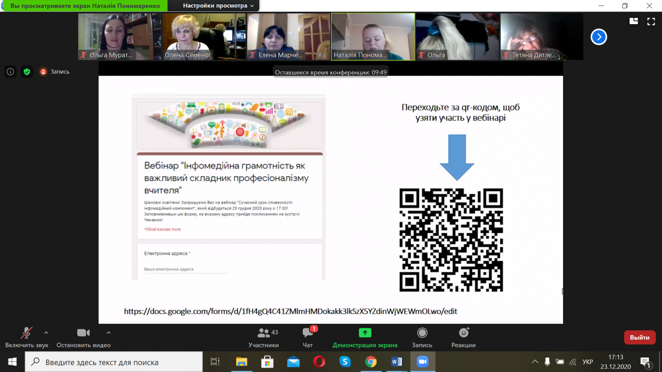Select Наталія Понома video thumbnail
This screenshot has width=662, height=372.
(x=373, y=36)
